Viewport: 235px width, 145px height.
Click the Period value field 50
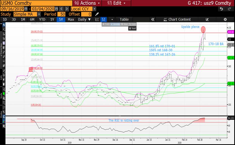point(61,14)
